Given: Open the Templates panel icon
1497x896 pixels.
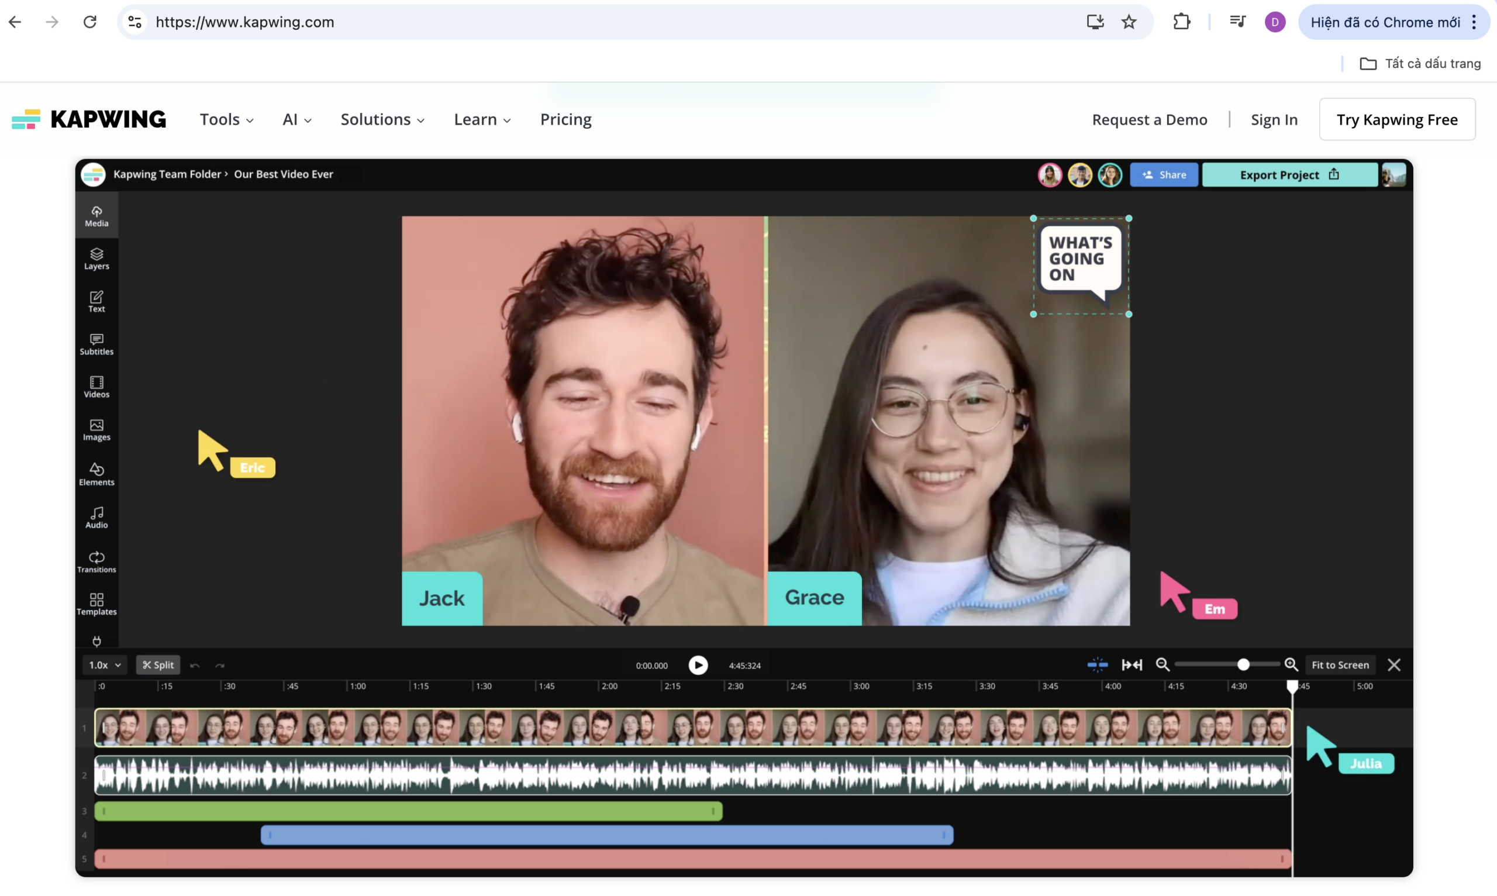Looking at the screenshot, I should pyautogui.click(x=96, y=604).
